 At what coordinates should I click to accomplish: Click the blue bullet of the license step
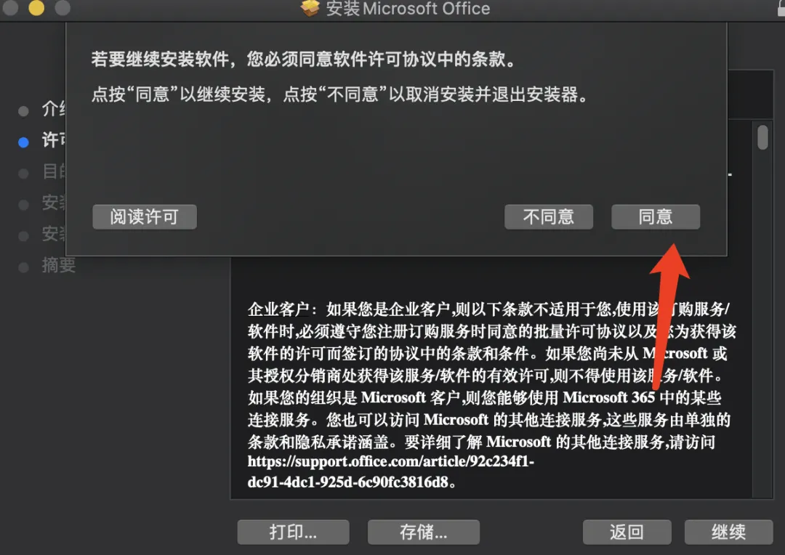coord(23,142)
